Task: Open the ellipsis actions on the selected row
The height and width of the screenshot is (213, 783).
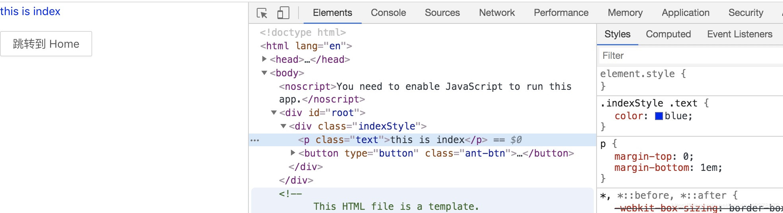Action: coord(255,140)
